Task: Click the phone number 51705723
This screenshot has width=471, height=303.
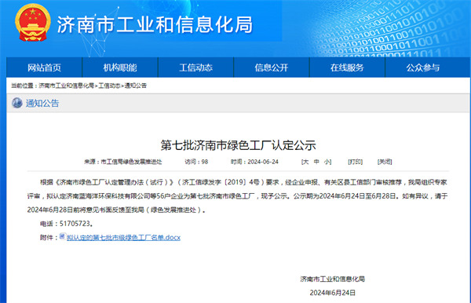Action: [x=75, y=224]
